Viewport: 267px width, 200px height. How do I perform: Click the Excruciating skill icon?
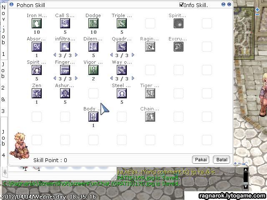pos(179,47)
